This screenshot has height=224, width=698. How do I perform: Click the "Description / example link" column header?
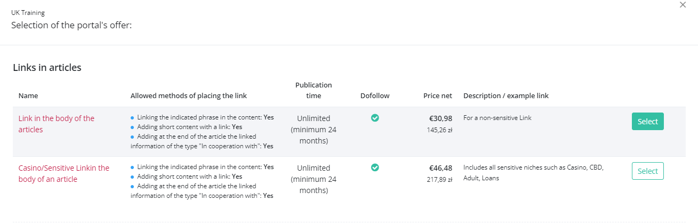506,96
